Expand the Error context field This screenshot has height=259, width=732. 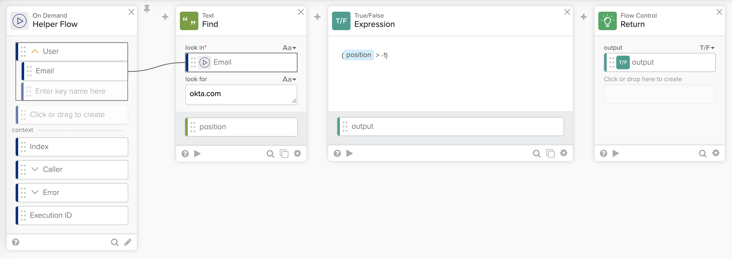pyautogui.click(x=35, y=192)
